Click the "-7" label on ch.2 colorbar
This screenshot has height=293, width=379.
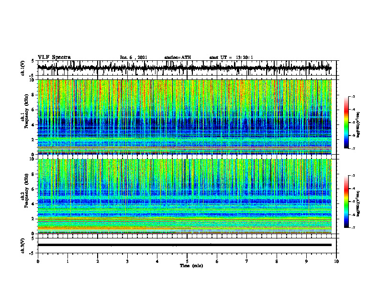click(353, 227)
